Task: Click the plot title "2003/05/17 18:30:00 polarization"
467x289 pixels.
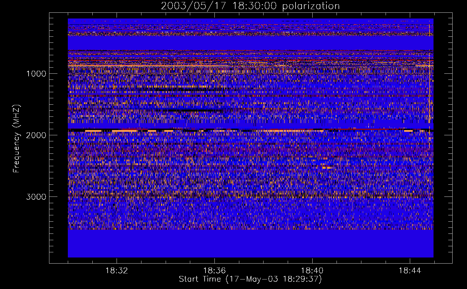Action: coord(250,6)
